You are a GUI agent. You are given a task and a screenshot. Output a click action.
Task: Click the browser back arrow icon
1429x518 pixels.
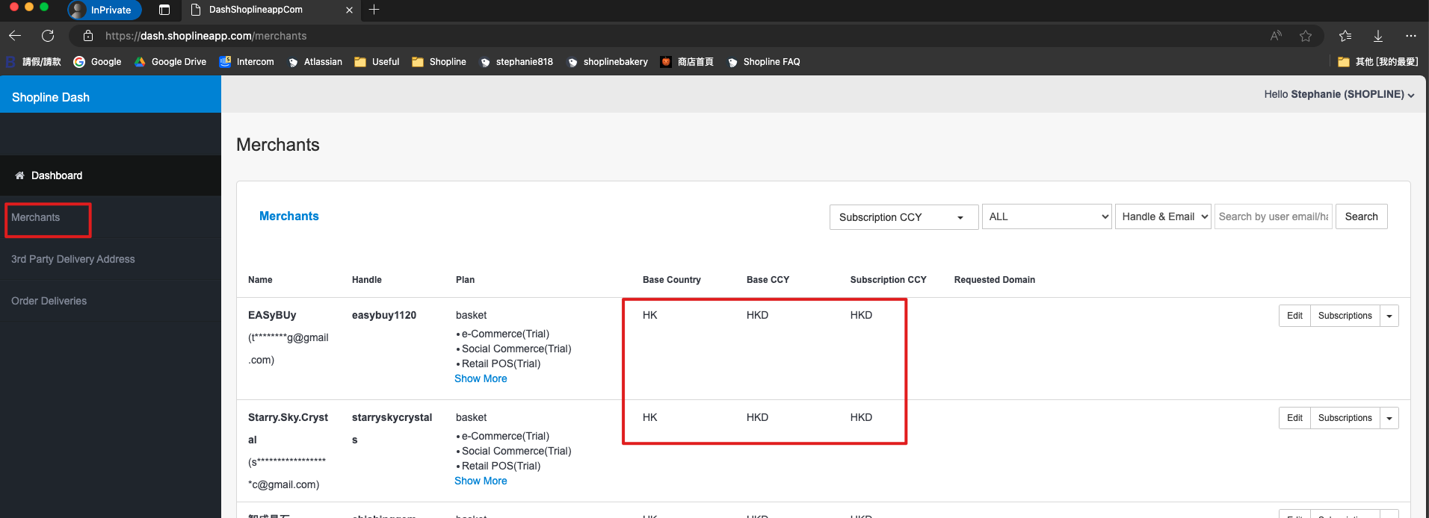[15, 36]
